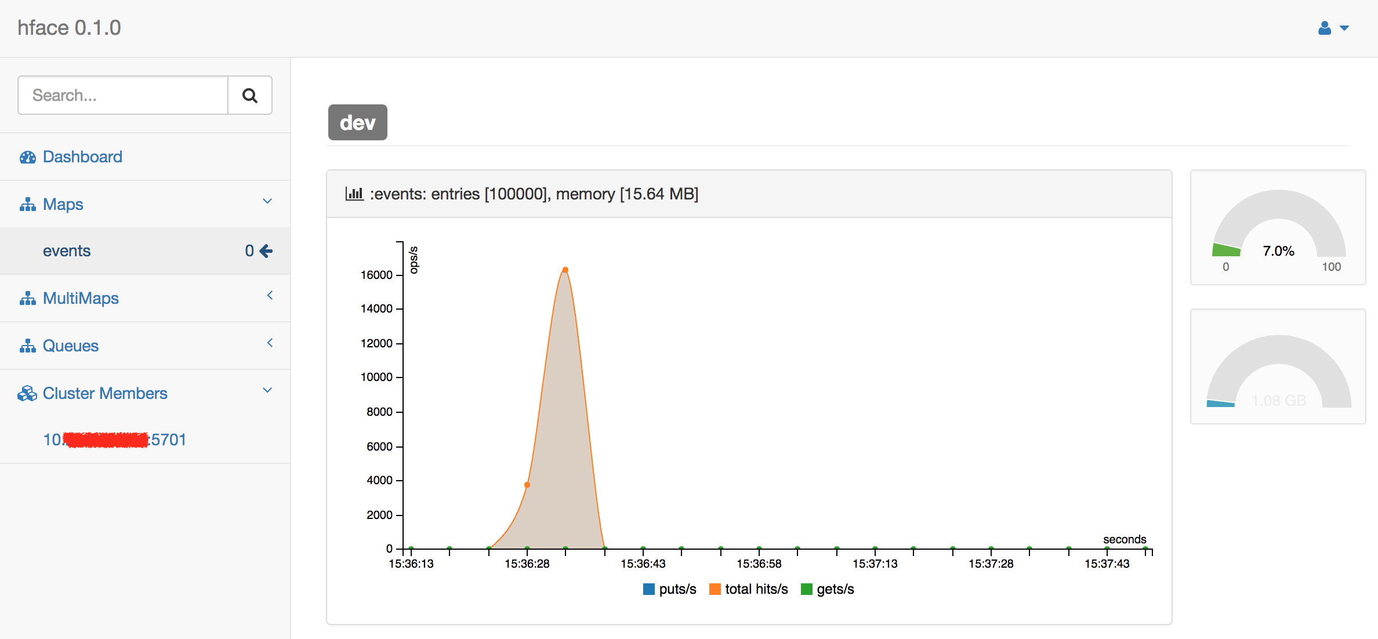Click the total hits/s legend label

757,589
